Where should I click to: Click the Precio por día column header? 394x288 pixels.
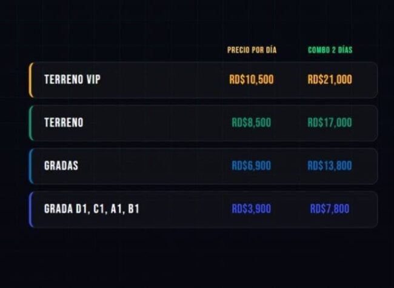pyautogui.click(x=252, y=50)
